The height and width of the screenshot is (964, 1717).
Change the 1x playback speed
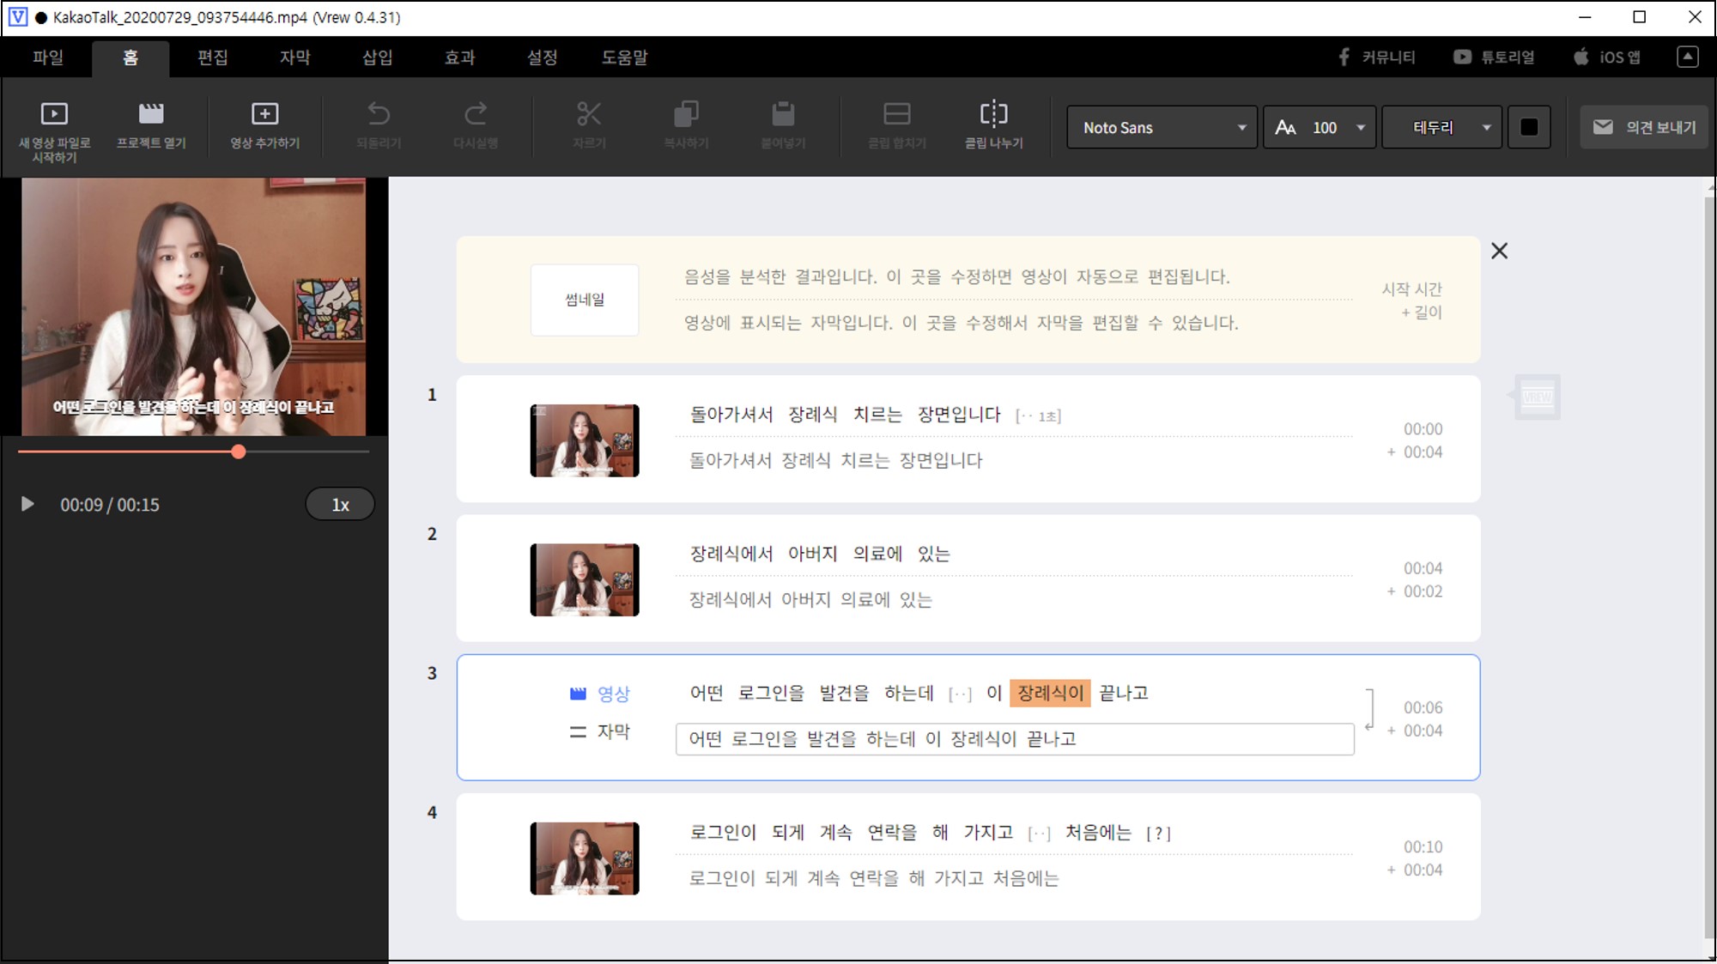coord(340,504)
